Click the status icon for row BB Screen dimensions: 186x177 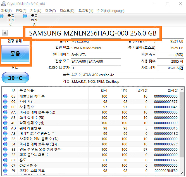coord(5,155)
